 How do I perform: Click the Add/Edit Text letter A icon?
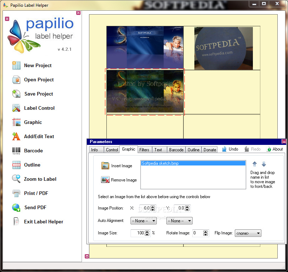(x=16, y=136)
